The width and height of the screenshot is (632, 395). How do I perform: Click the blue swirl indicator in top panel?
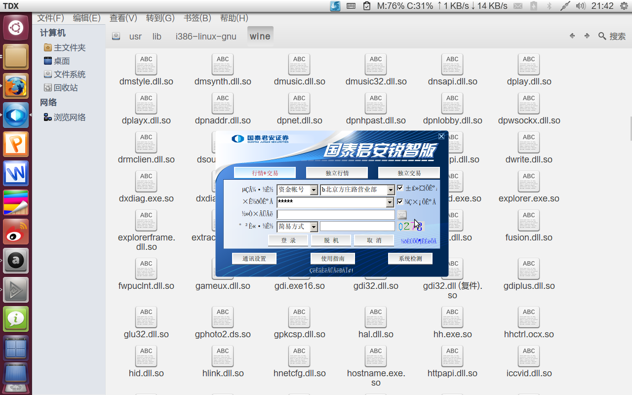pos(335,6)
